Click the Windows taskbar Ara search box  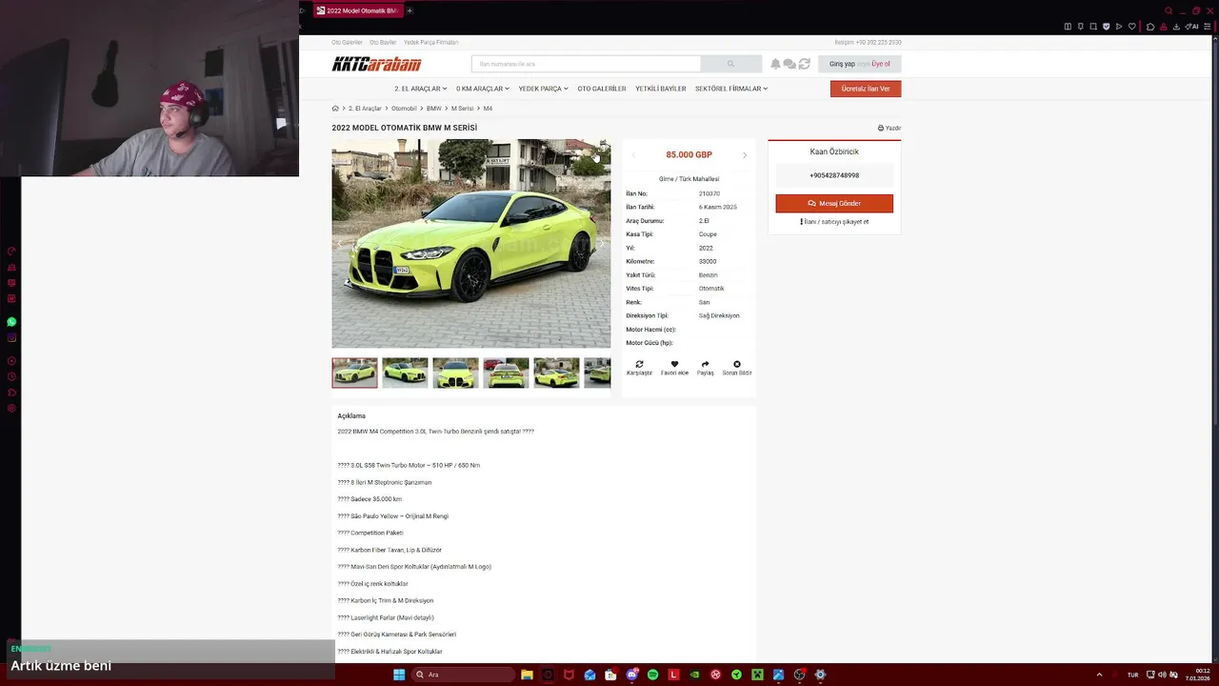coord(463,675)
